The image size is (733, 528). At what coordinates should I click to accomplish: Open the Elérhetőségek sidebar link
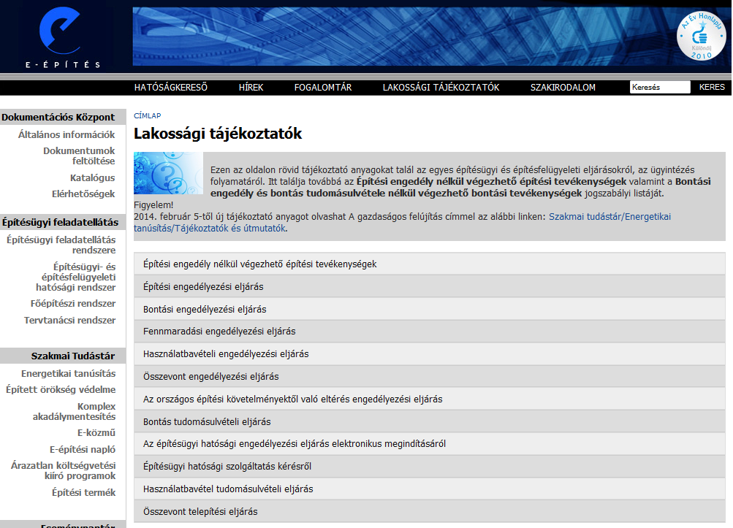click(x=83, y=194)
